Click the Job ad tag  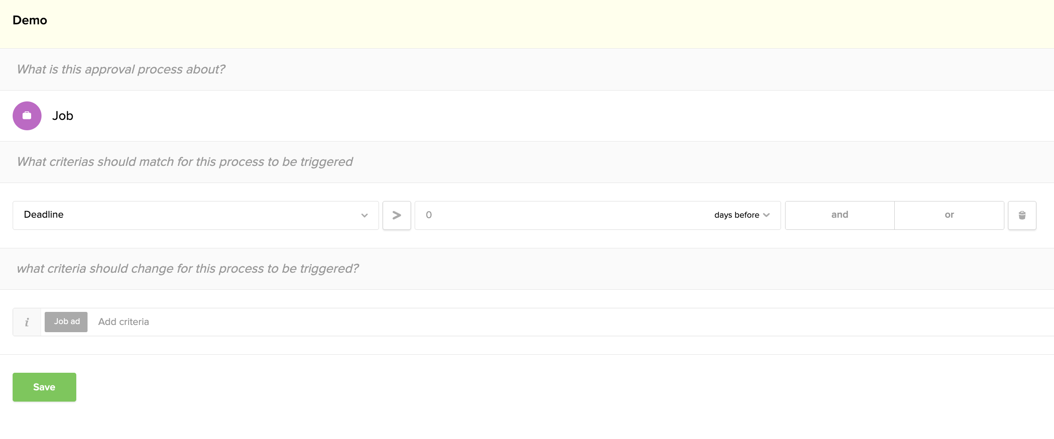point(66,322)
